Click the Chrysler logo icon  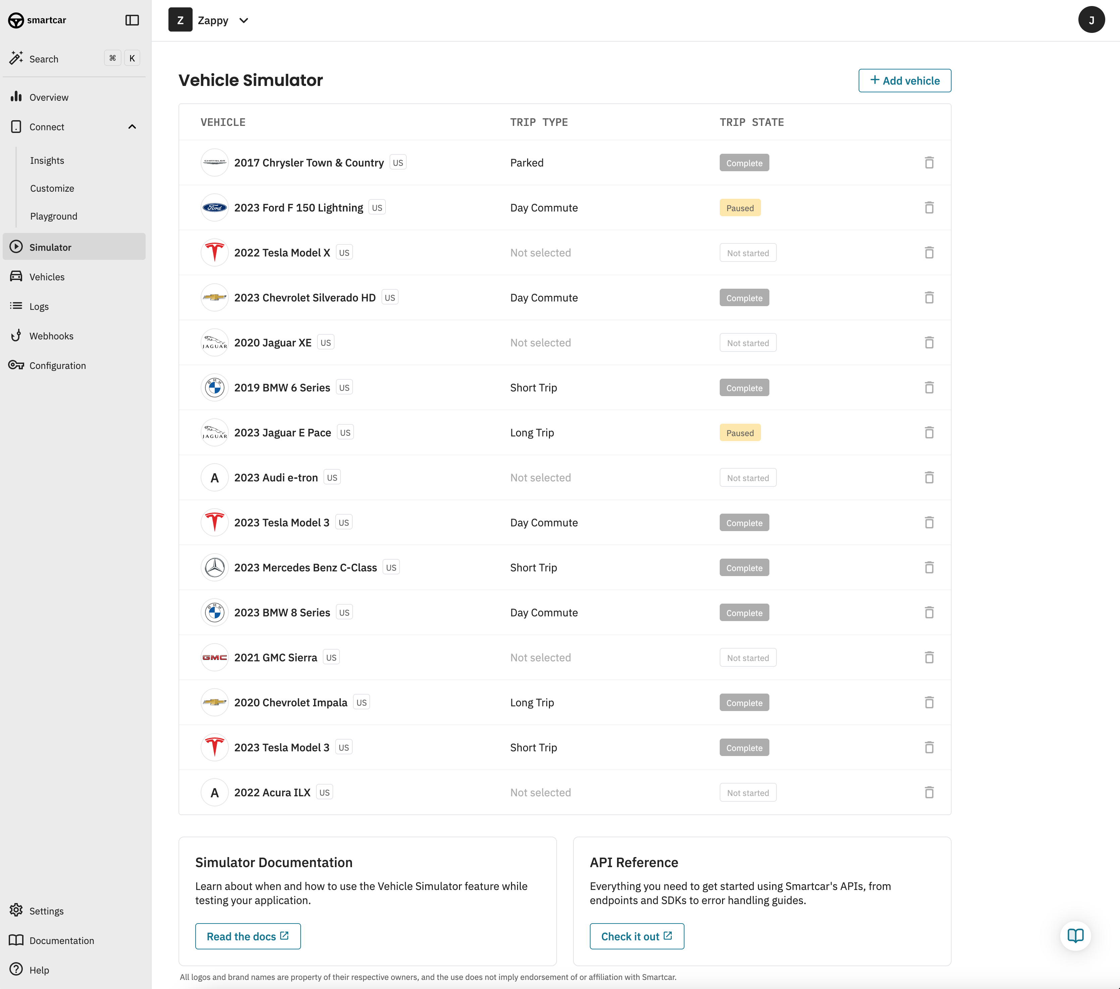pyautogui.click(x=215, y=163)
